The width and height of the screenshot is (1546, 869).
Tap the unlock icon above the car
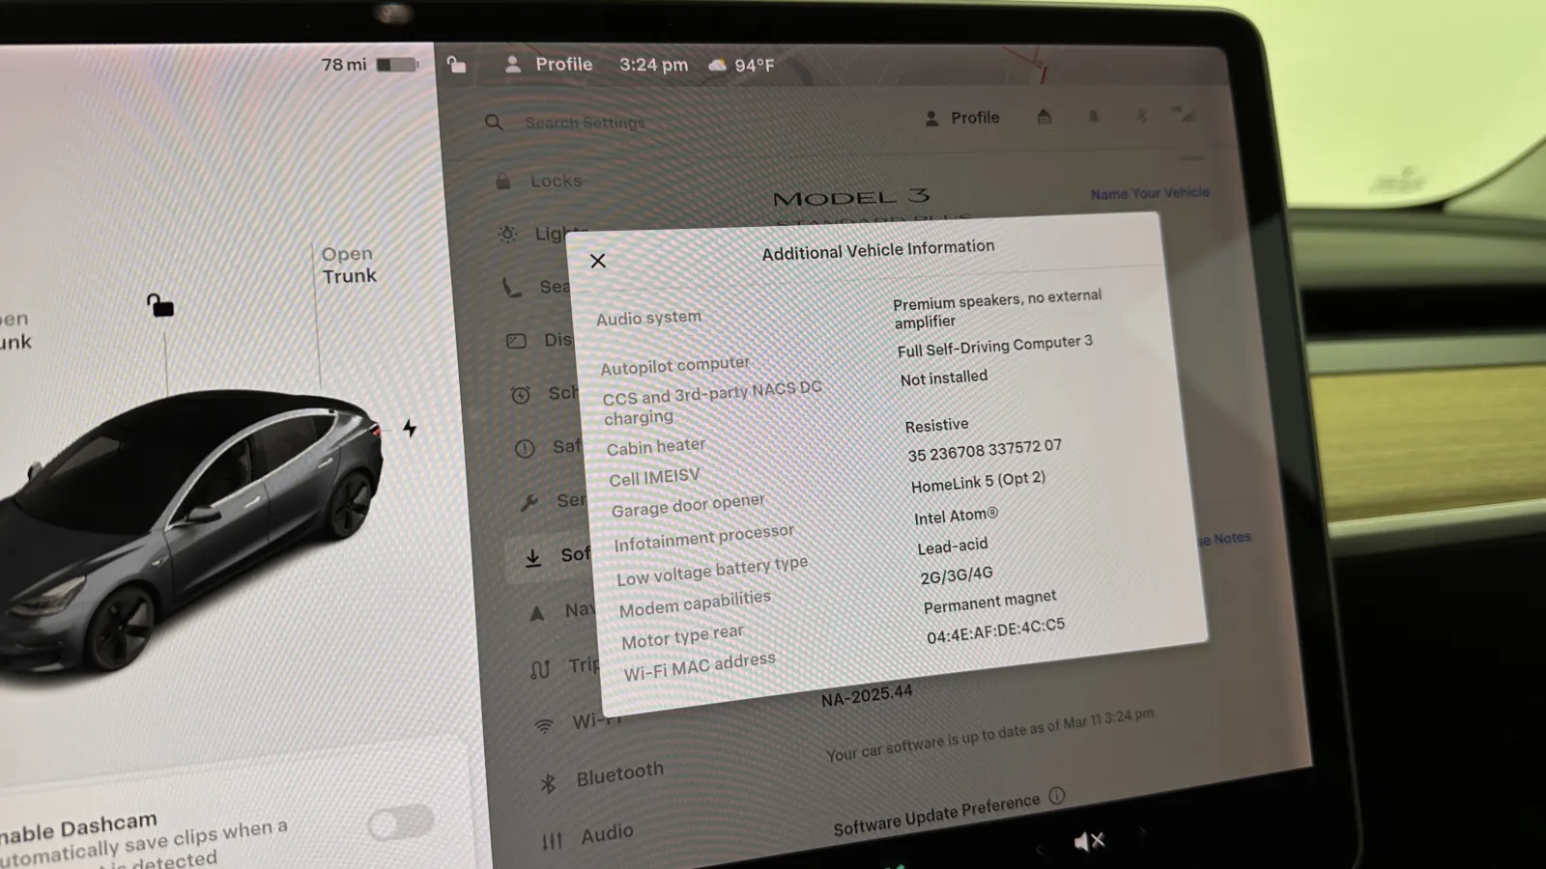(x=160, y=306)
